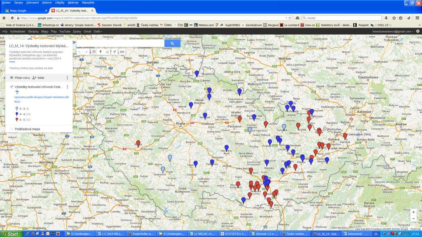The image size is (422, 237).
Task: Show more bookmarks with chevron
Action: tap(419, 25)
